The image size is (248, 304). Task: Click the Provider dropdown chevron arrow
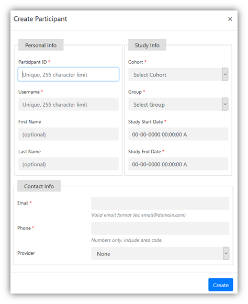pyautogui.click(x=226, y=253)
